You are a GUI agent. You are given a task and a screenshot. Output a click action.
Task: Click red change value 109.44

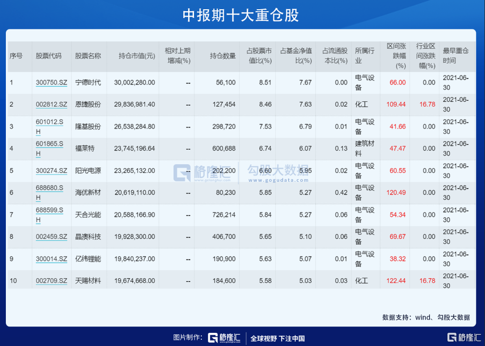(x=396, y=104)
